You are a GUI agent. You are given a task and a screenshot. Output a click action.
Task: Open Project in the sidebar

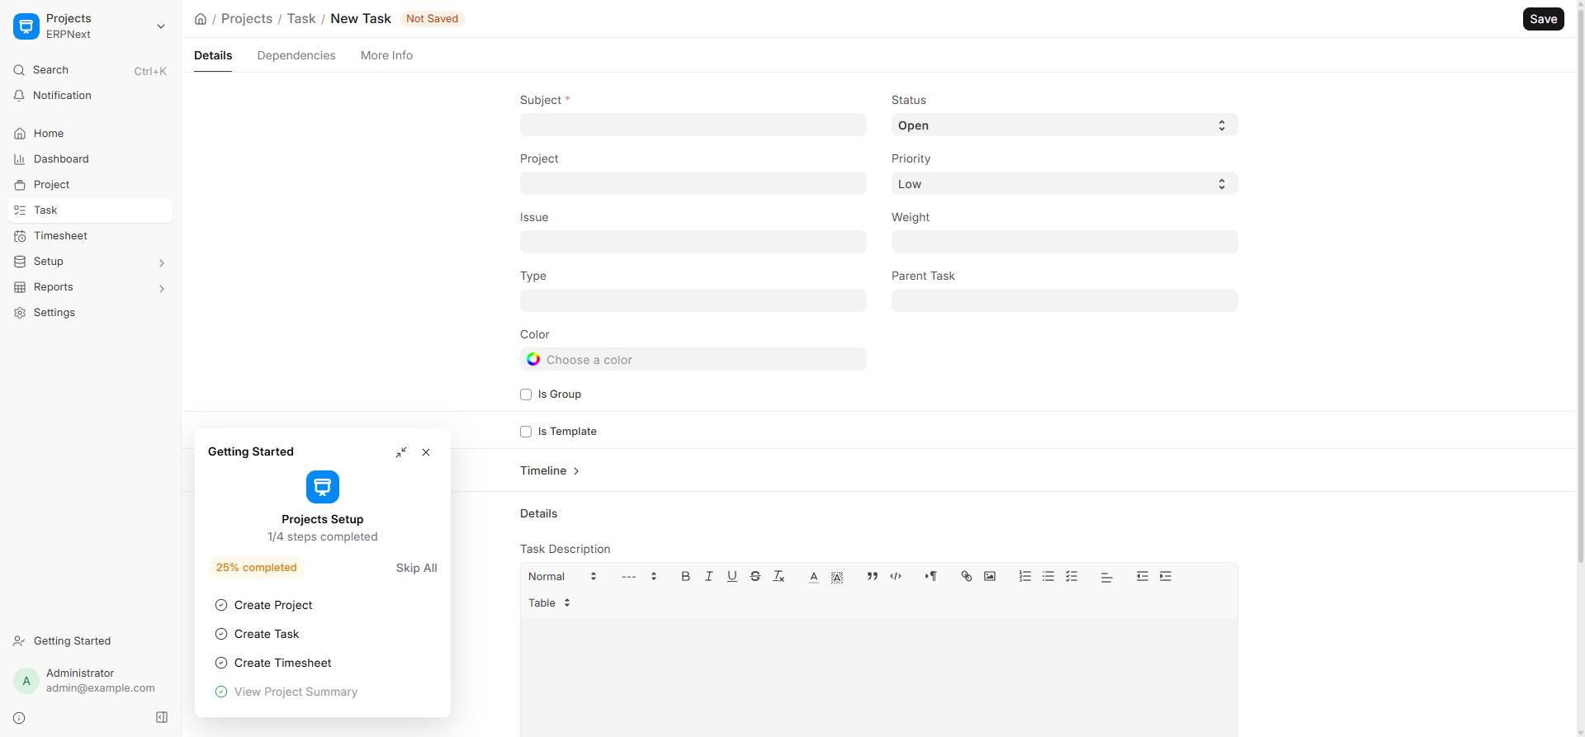pos(90,185)
